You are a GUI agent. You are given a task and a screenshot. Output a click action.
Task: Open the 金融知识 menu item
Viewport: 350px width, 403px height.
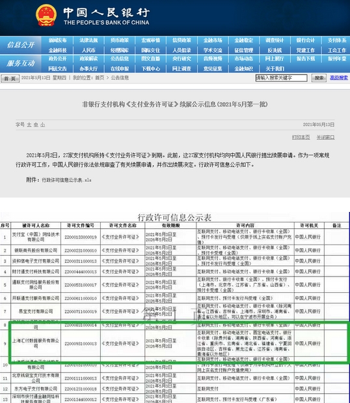243,68
